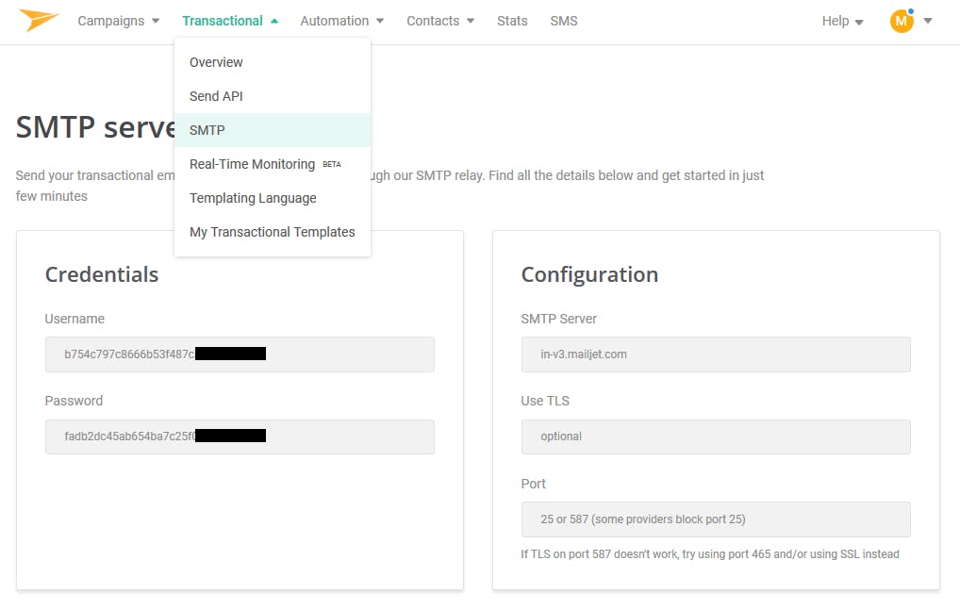960x610 pixels.
Task: Click the Mailjet paper plane logo
Action: click(39, 20)
